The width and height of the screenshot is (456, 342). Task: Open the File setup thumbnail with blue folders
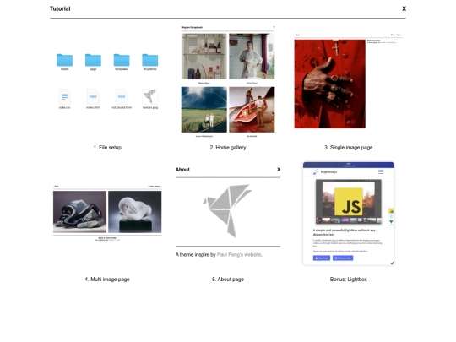point(107,81)
